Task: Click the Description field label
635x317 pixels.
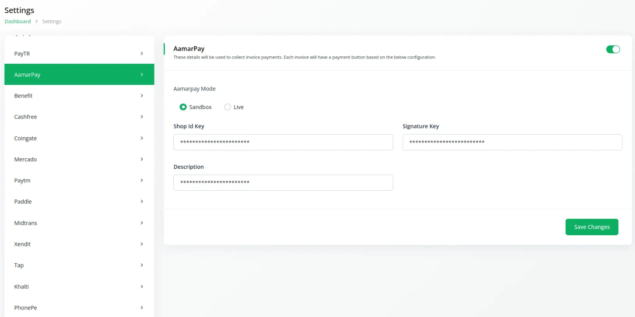Action: pyautogui.click(x=189, y=167)
